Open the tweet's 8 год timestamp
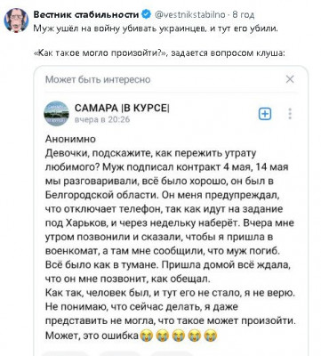 pos(244,14)
